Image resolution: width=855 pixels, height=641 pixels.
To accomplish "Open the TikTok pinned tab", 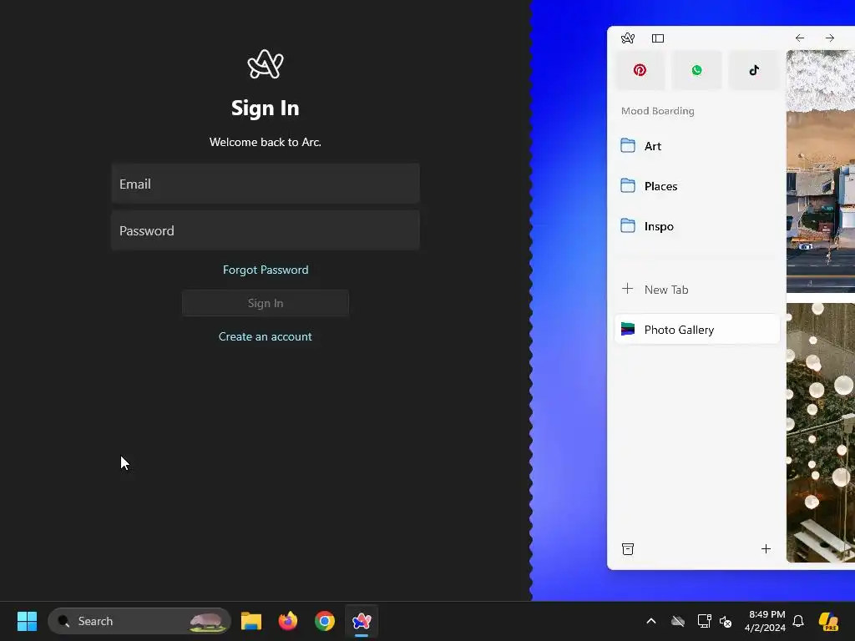I will pos(754,70).
